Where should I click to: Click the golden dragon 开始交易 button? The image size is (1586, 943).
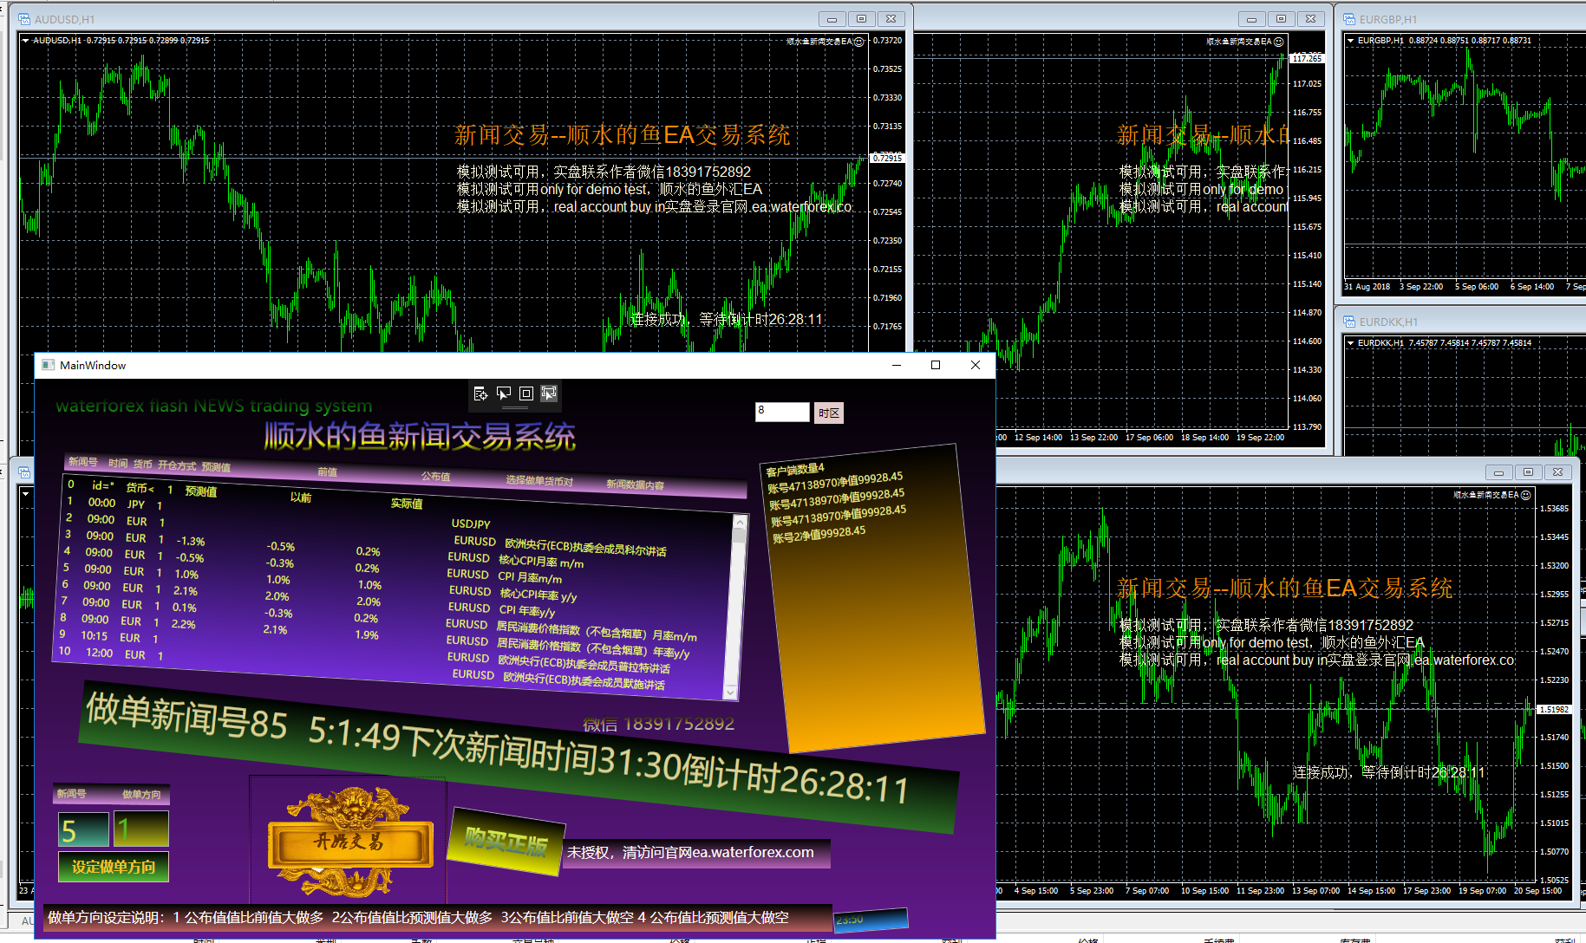(349, 842)
